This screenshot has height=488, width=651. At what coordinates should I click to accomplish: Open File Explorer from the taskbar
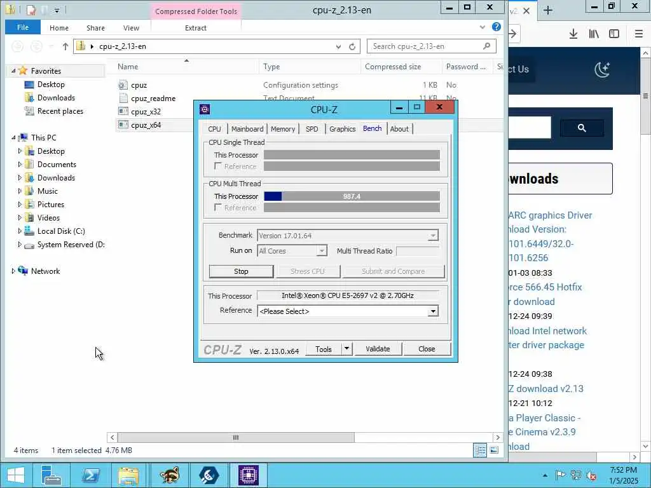[x=128, y=475]
